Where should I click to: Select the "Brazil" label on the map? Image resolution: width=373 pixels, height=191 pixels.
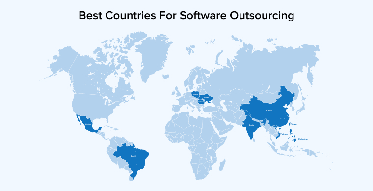pos(133,156)
